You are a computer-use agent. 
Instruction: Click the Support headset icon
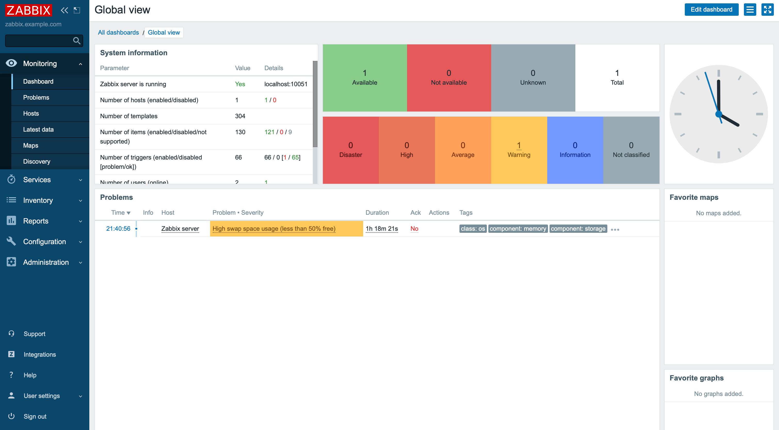click(11, 333)
